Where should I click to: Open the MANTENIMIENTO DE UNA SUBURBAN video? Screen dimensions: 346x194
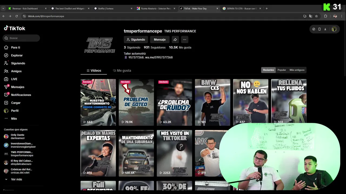pyautogui.click(x=136, y=153)
